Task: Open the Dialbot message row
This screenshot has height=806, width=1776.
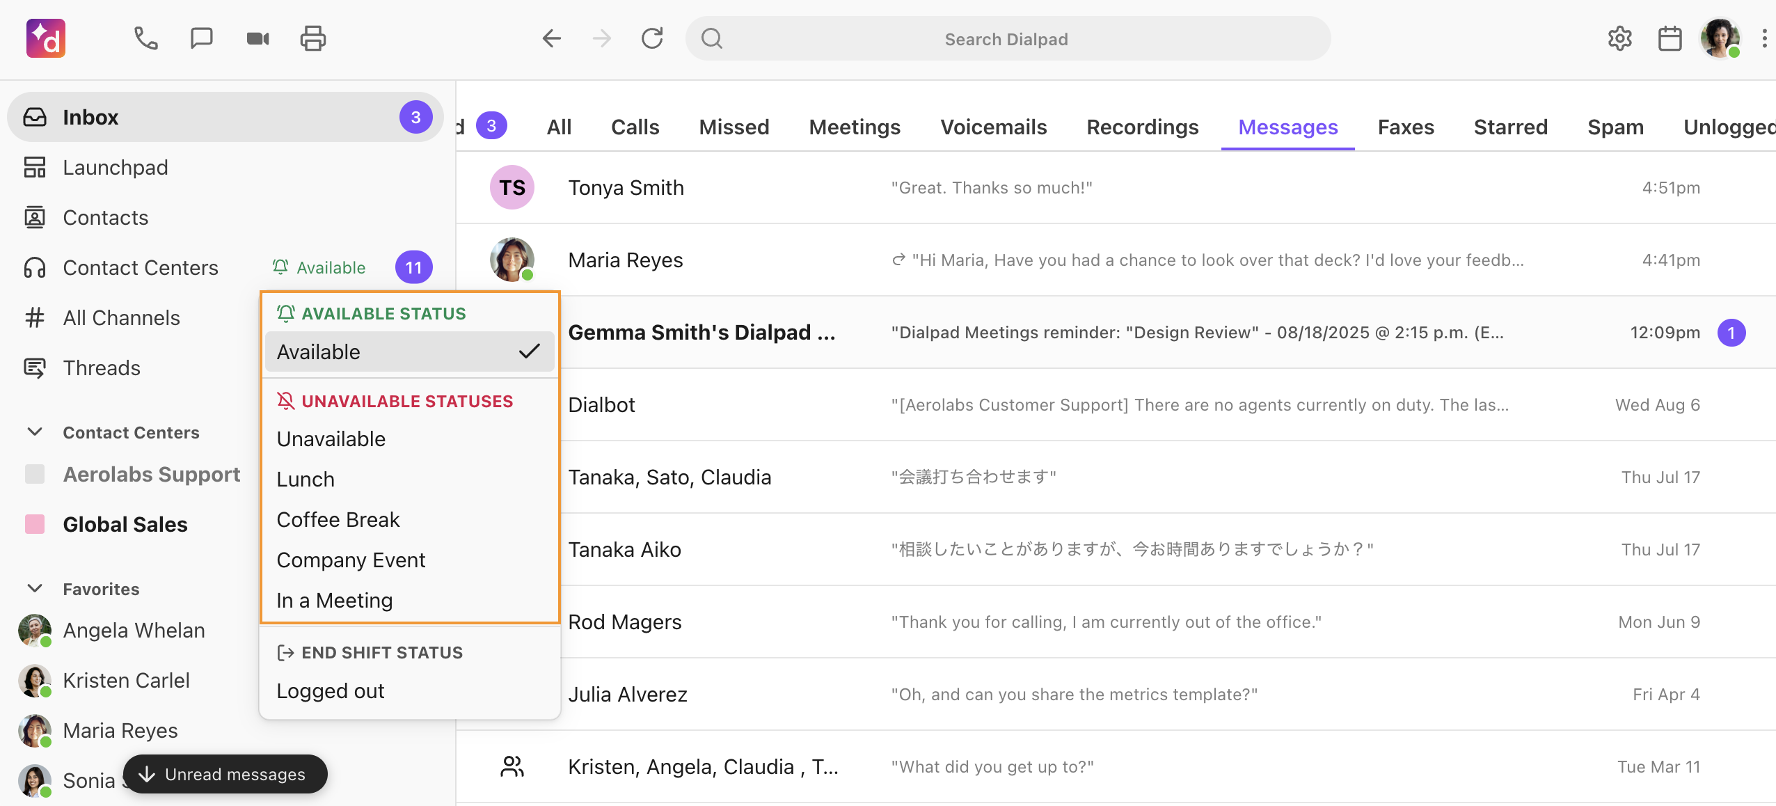Action: pos(1168,405)
